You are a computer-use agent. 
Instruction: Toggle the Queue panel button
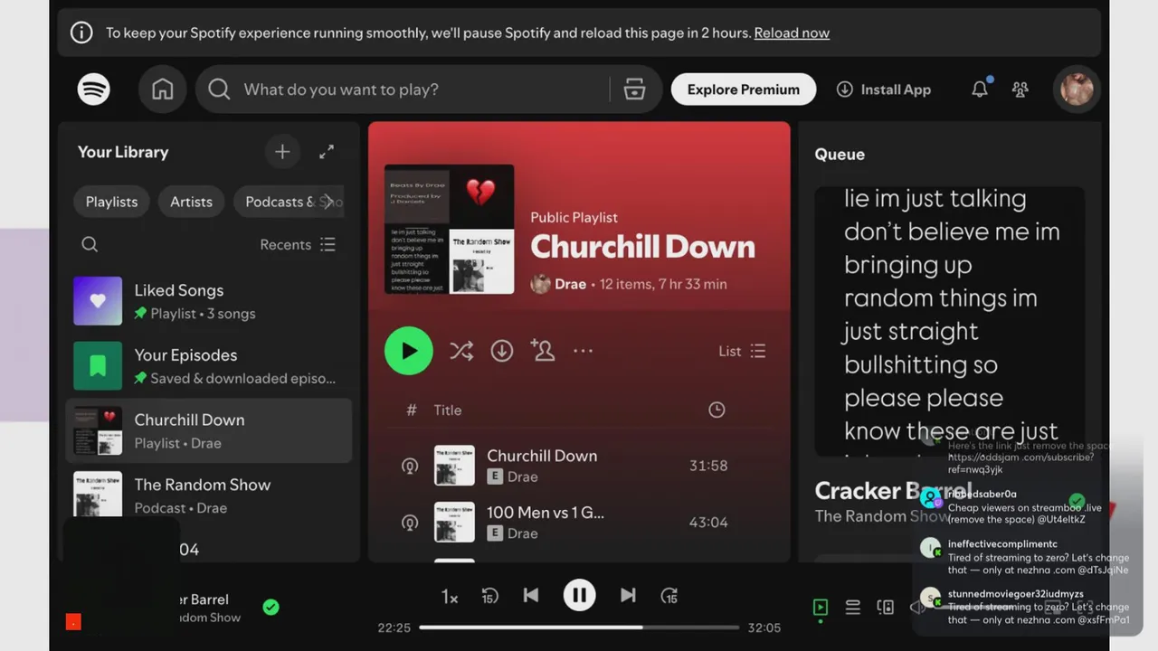[852, 608]
